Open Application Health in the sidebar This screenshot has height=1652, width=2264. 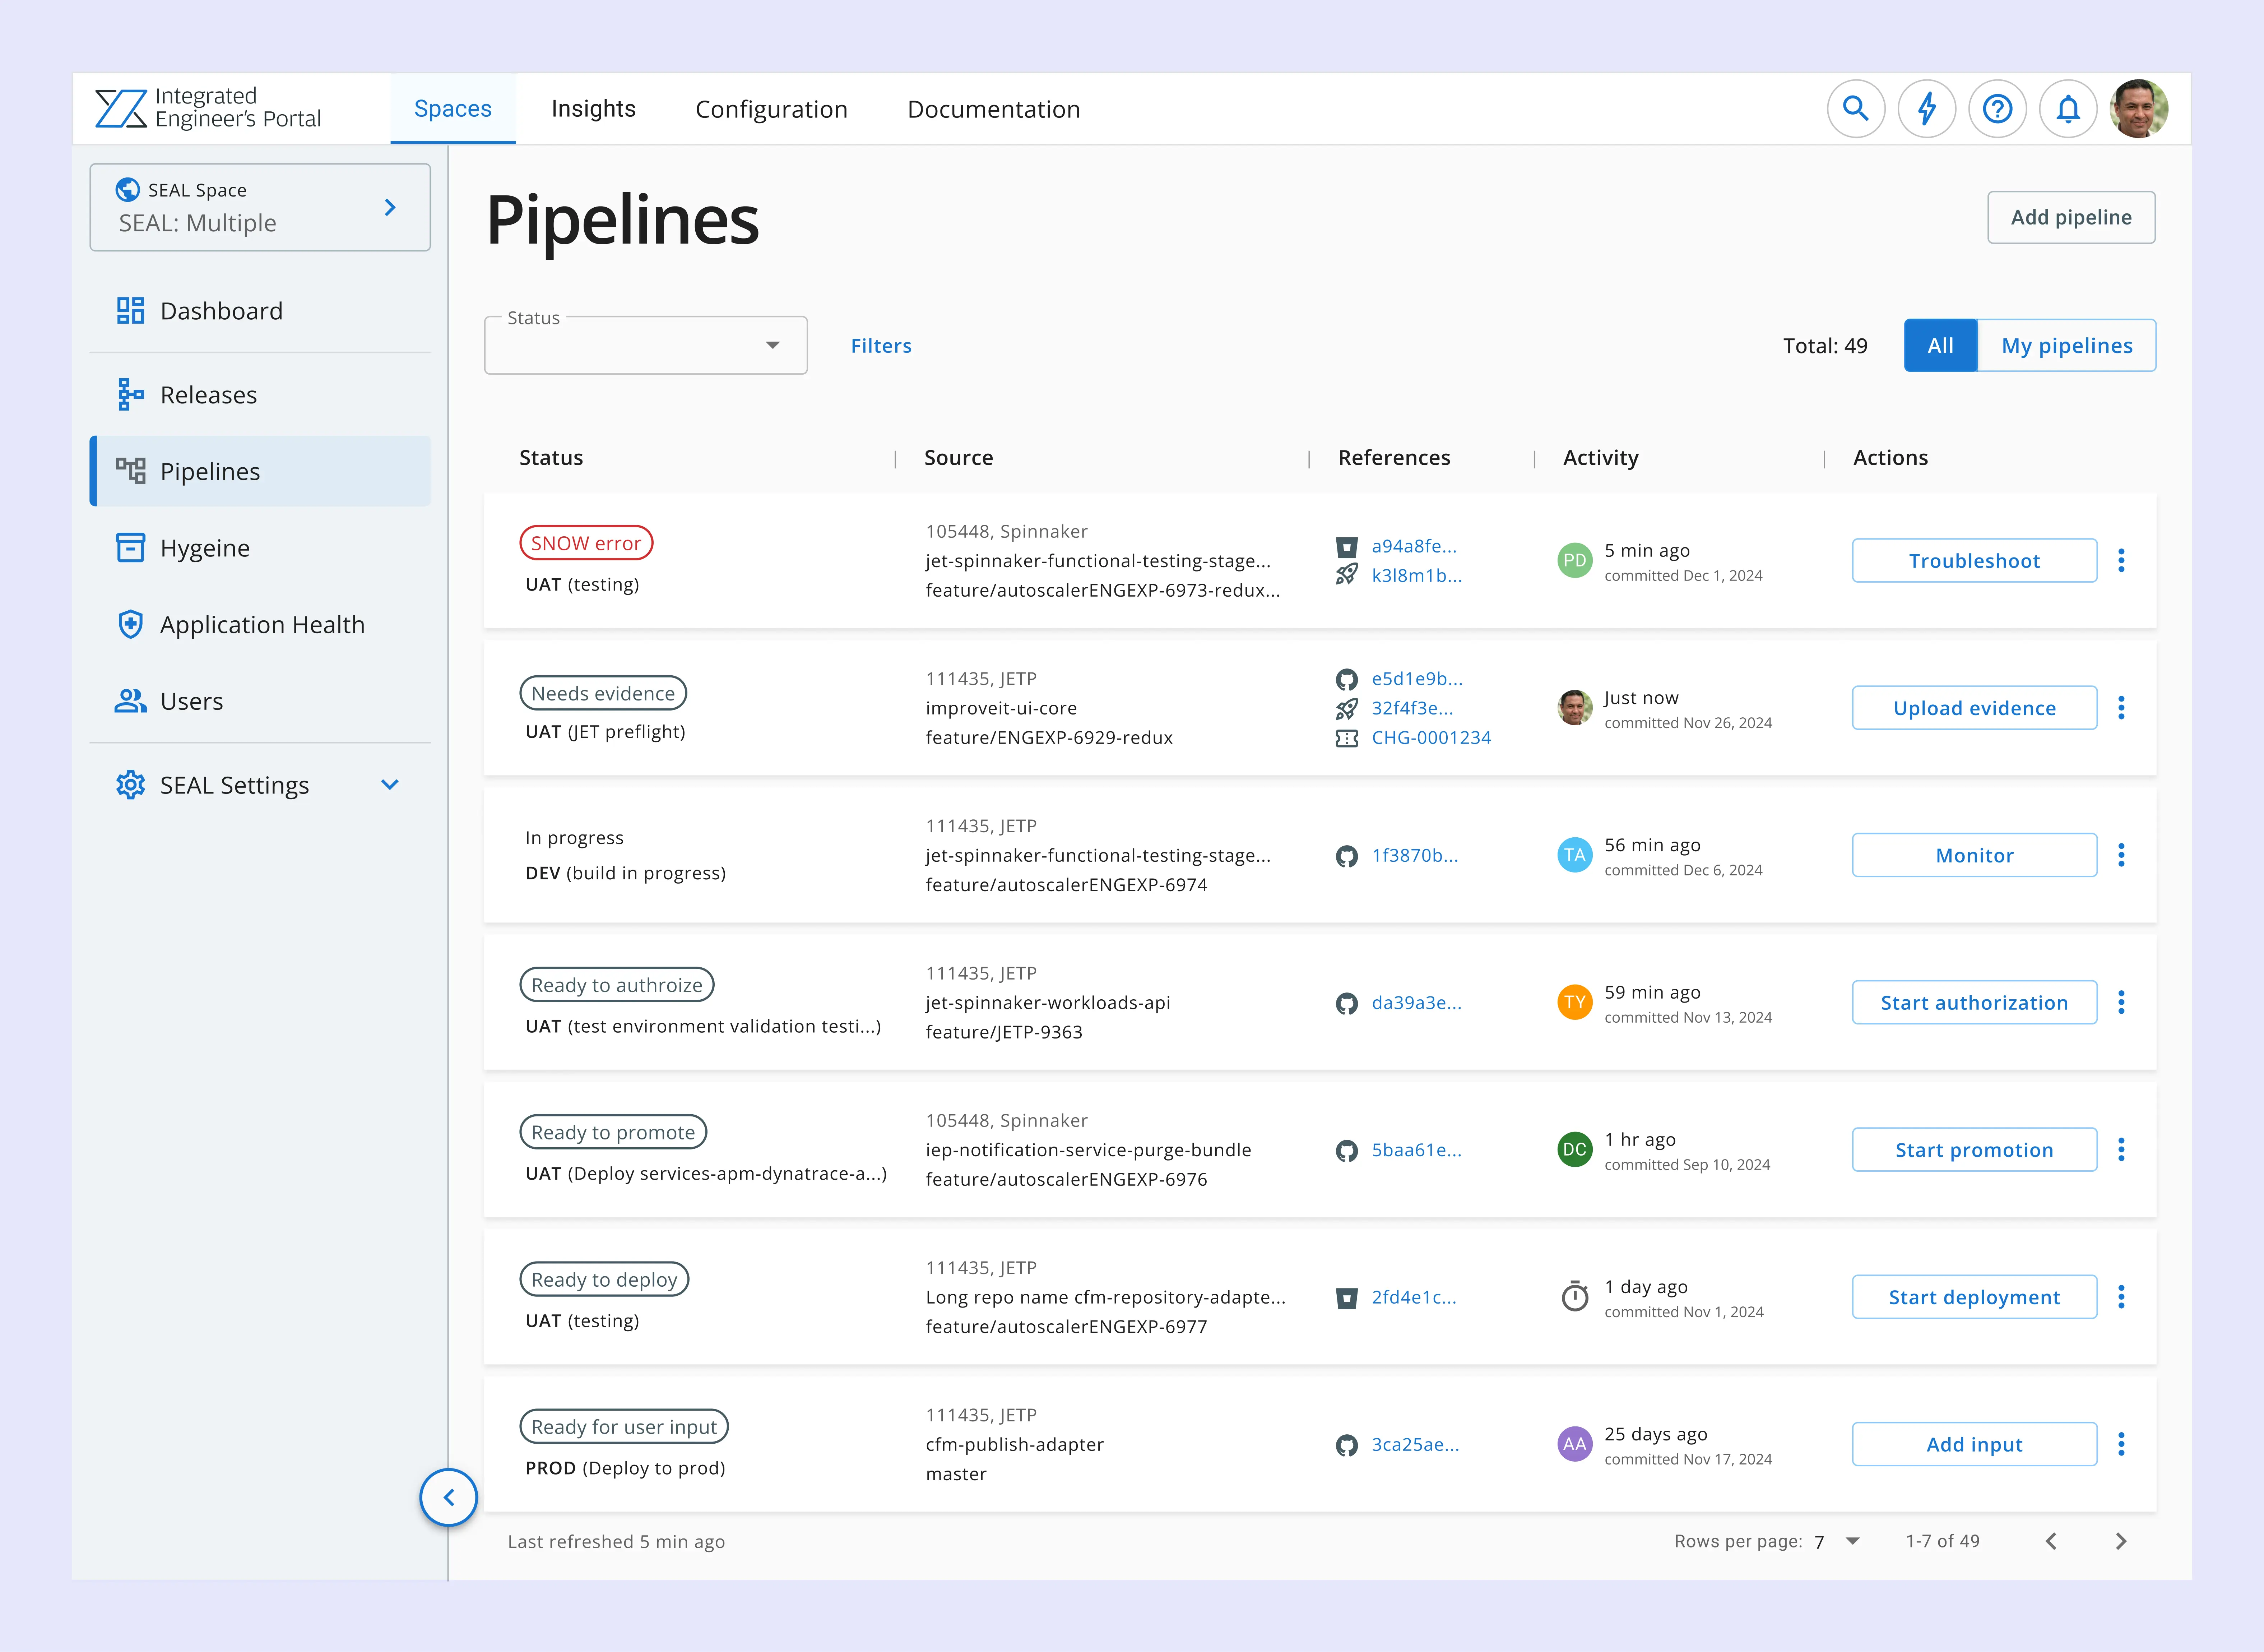(260, 625)
